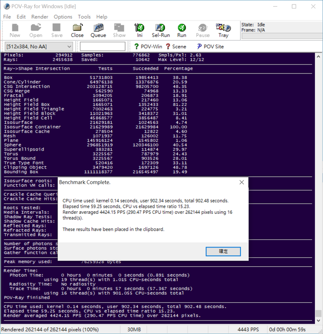Viewport: 323px width, 334px height.
Task: Click the CSG Intersection row
Action: pos(95,87)
